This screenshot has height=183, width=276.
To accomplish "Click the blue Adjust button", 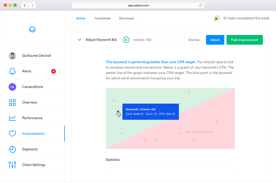I will coord(215,40).
